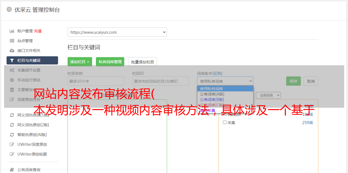The height and width of the screenshot is (173, 348).
Task: Choose 公有词库[B版] option in the list
Action: [212, 100]
